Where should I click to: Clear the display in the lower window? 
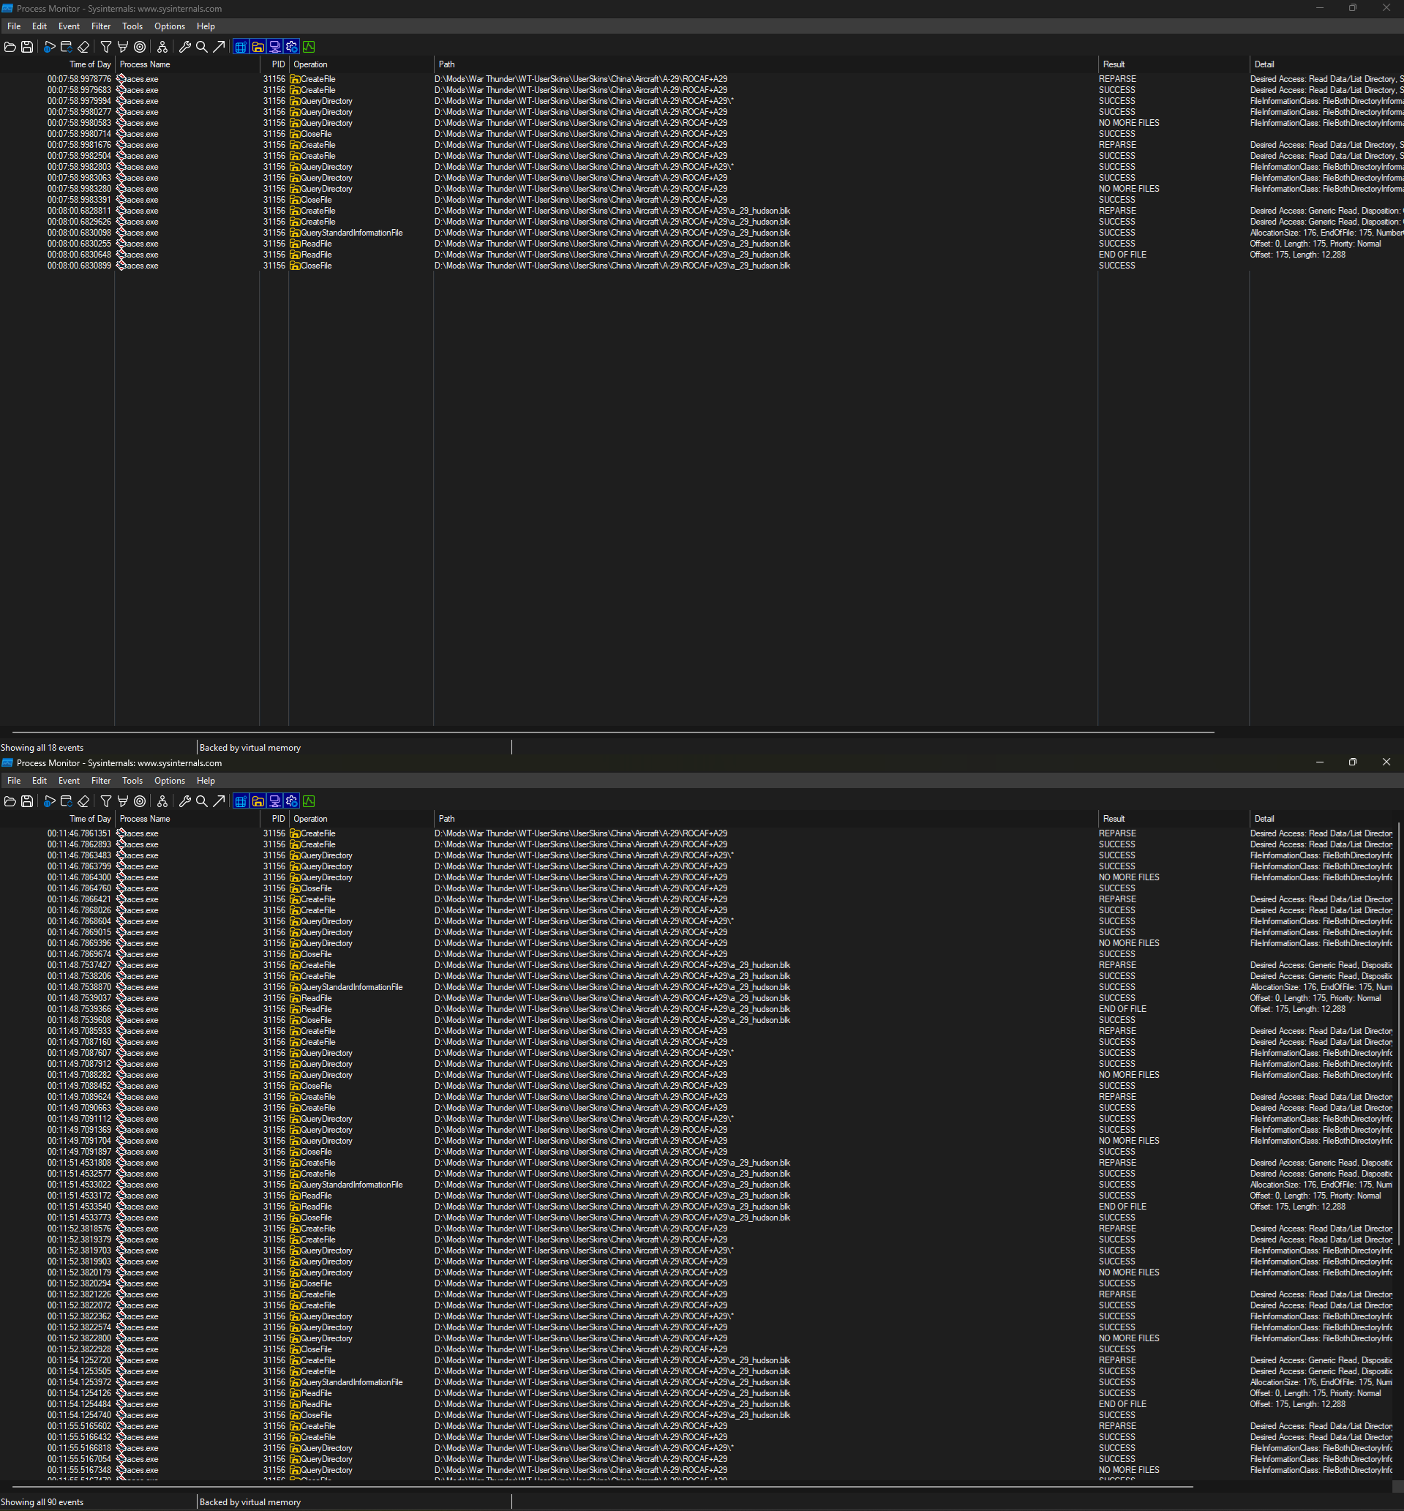83,801
